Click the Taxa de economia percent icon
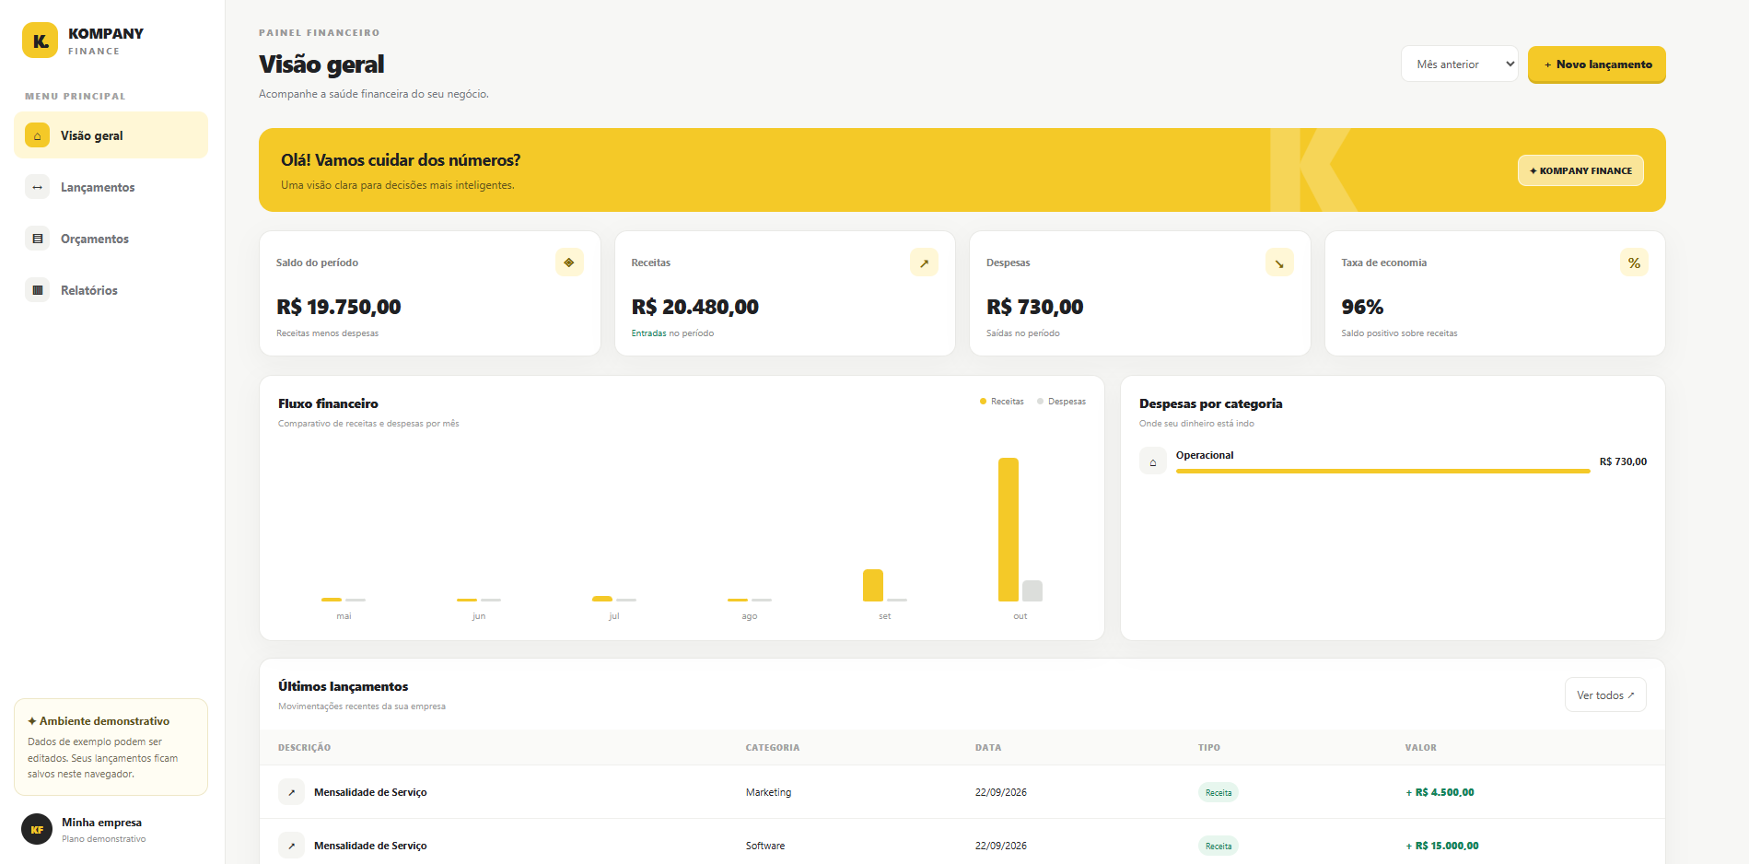 tap(1634, 263)
